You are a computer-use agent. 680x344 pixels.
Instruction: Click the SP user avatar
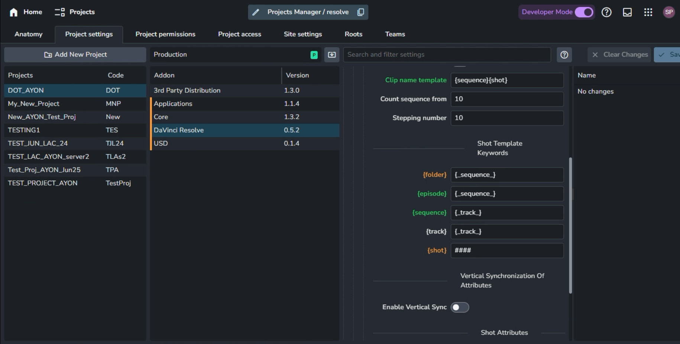tap(669, 12)
